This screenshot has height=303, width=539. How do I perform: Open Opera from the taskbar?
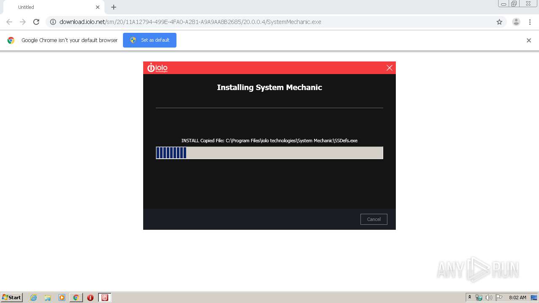point(90,298)
